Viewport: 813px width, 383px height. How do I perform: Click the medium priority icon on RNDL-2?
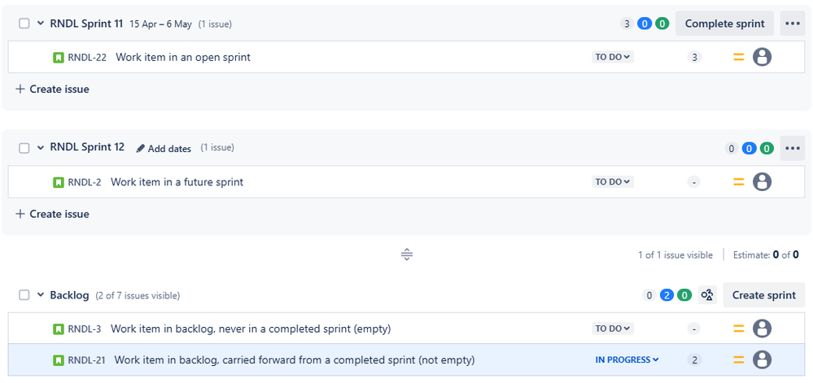click(x=739, y=182)
